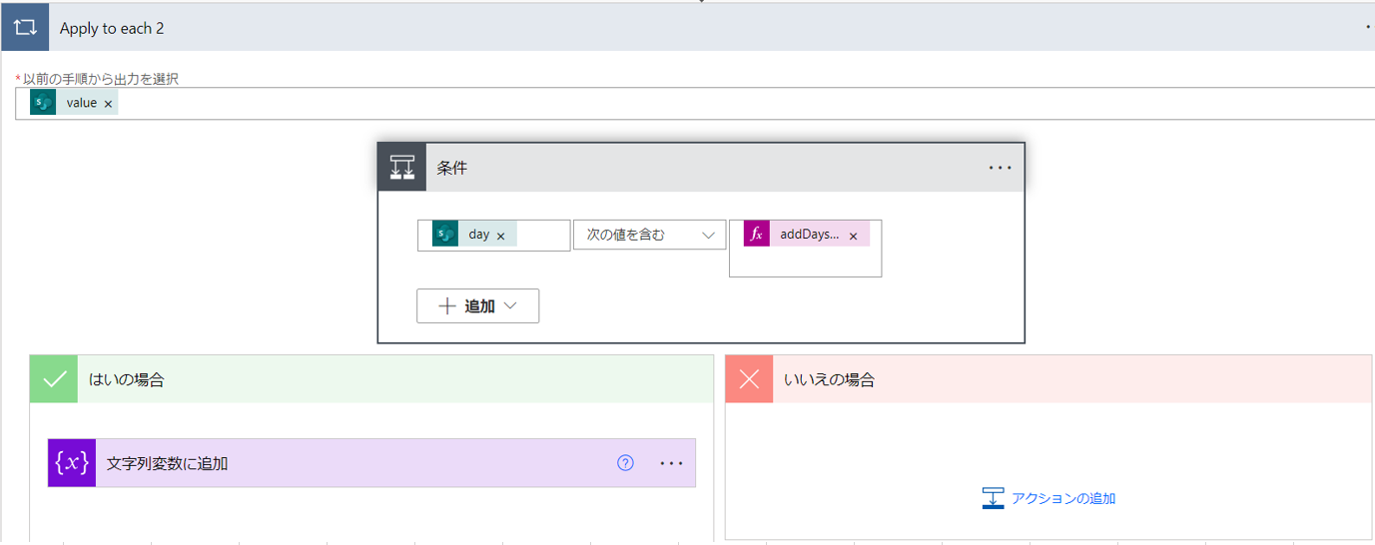
Task: Click the 以前の手順から出力を選択 label
Action: 101,79
